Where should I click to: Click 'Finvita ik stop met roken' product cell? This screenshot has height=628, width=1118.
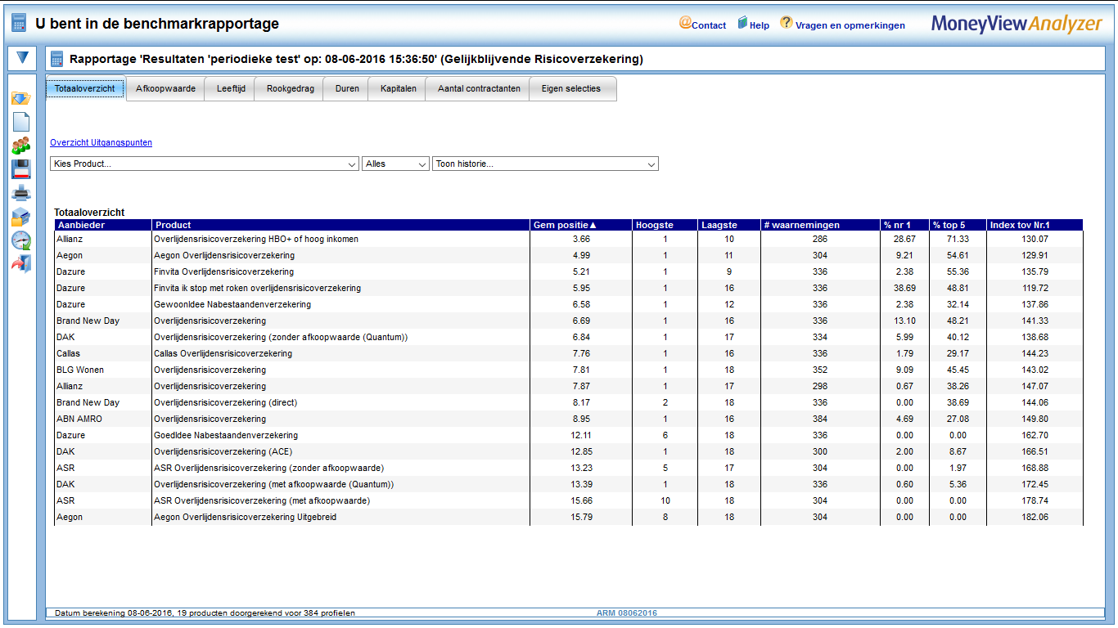coord(341,288)
